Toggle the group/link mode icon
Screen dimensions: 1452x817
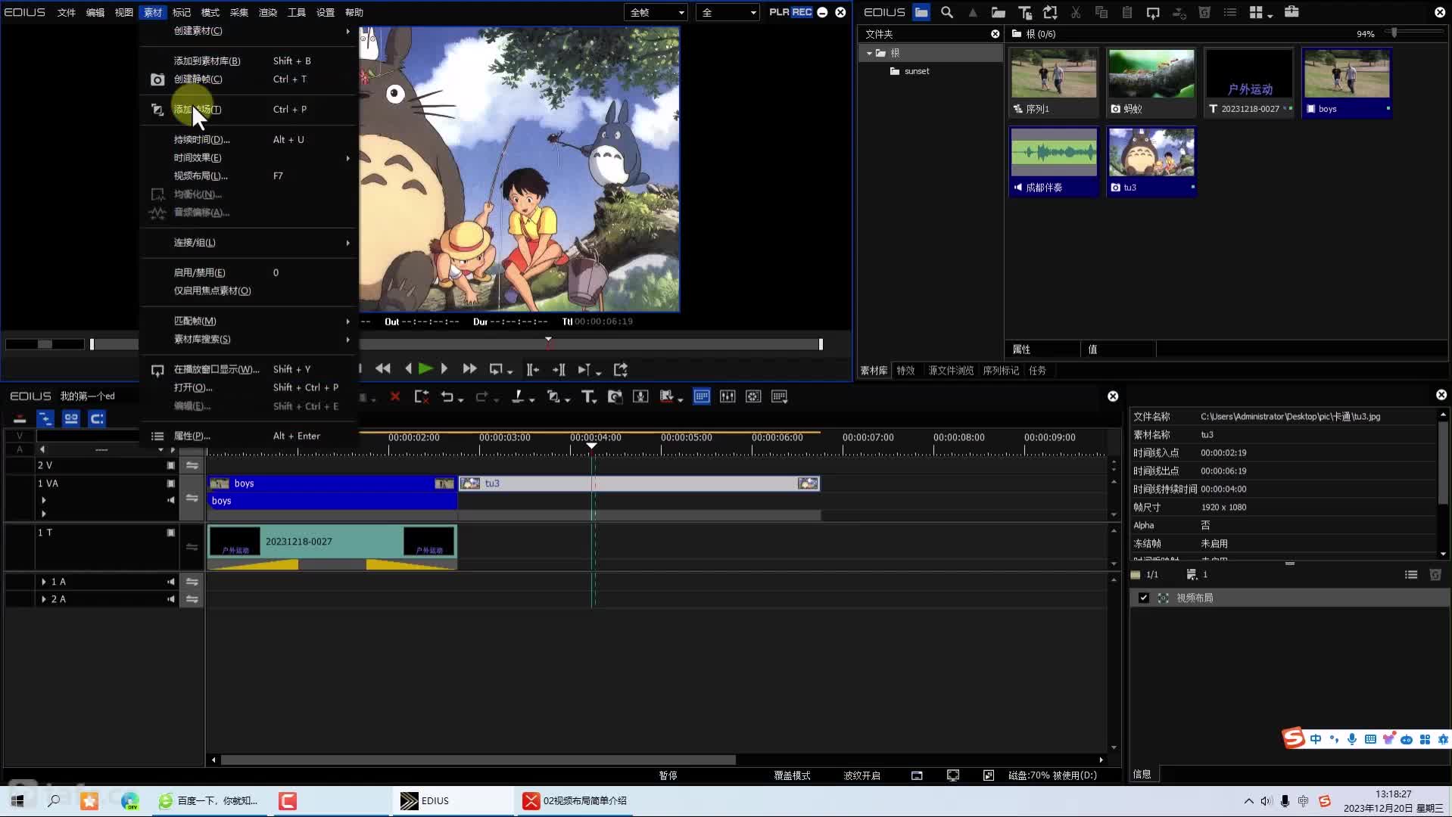(x=71, y=418)
